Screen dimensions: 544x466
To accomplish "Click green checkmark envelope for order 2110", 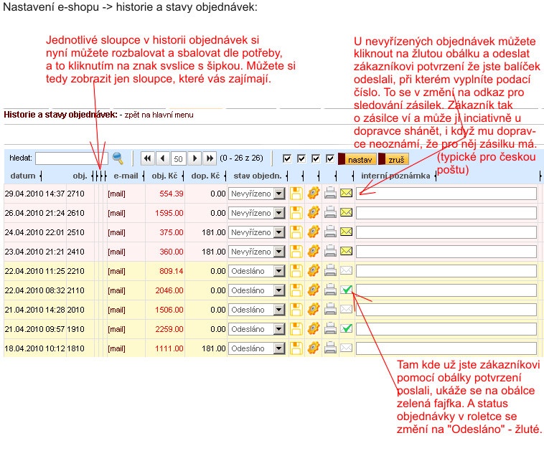I will pyautogui.click(x=346, y=290).
